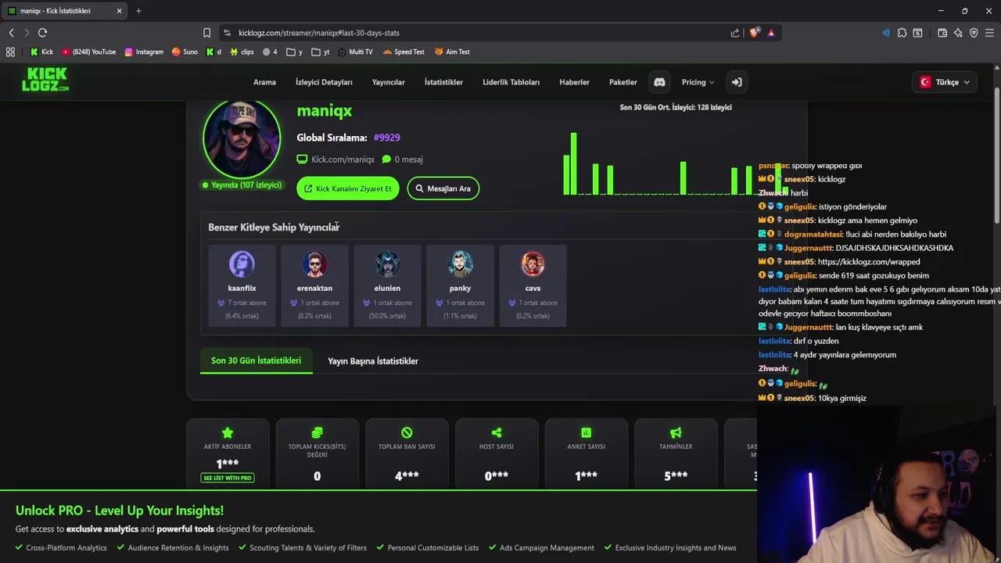
Task: Open the Brave wallet icon
Action: pos(942,33)
